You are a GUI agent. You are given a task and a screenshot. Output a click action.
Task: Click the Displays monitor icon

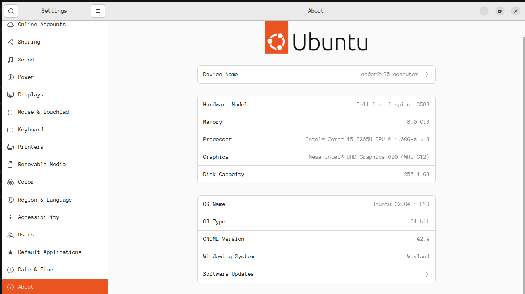[x=10, y=94]
